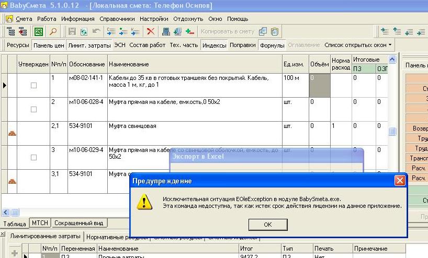Click the tree icon with red arrow
Image resolution: width=428 pixels, height=258 pixels.
[23, 32]
